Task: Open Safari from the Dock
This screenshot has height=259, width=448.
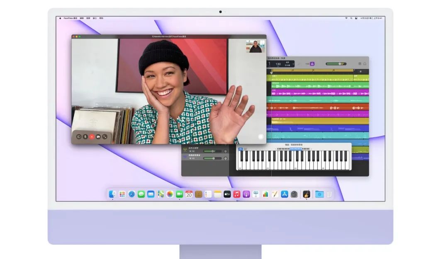Action: click(131, 194)
